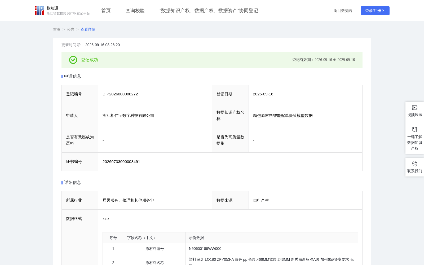Click the arrow in 登录/注册 button
Viewport: 424px width, 265px height.
[x=383, y=11]
